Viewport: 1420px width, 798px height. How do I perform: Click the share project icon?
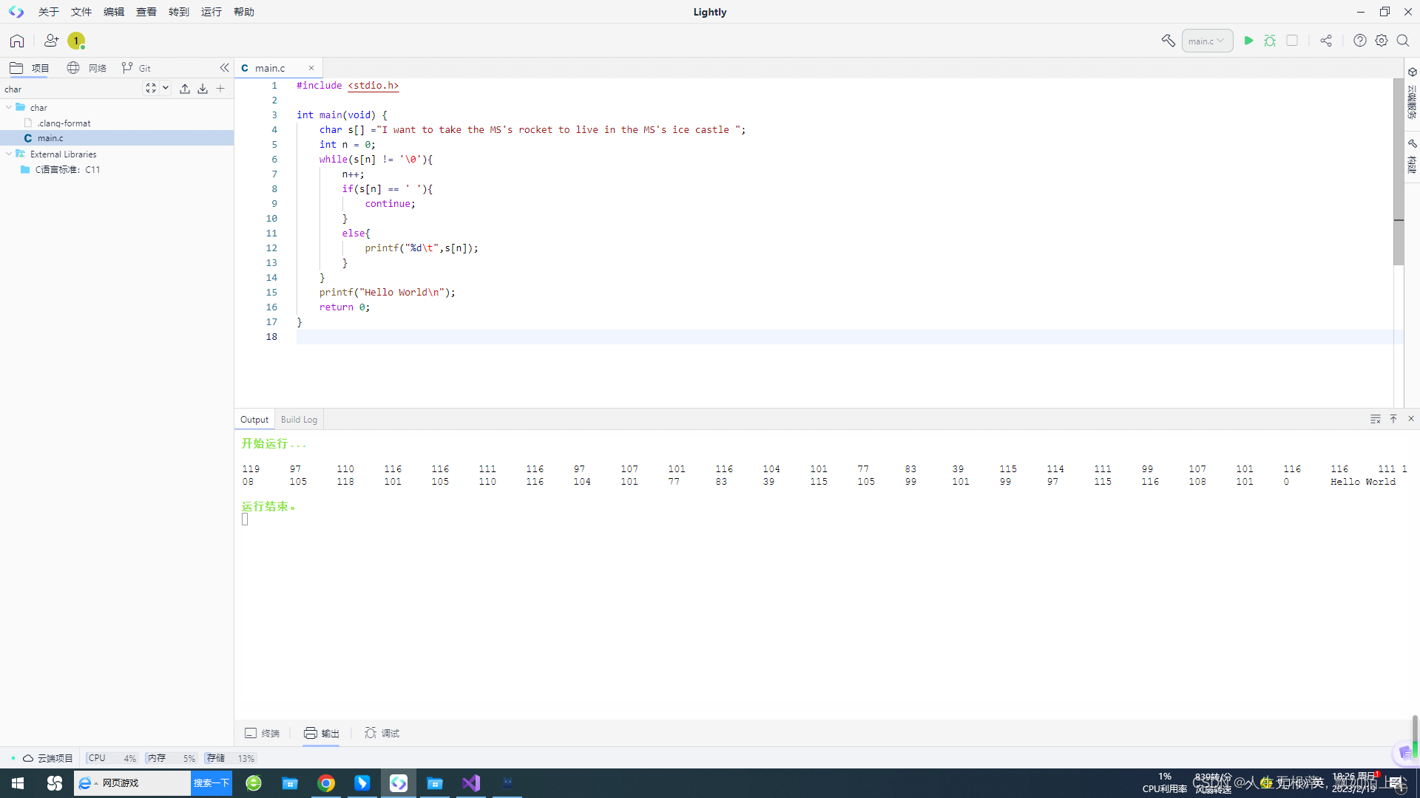(1326, 41)
